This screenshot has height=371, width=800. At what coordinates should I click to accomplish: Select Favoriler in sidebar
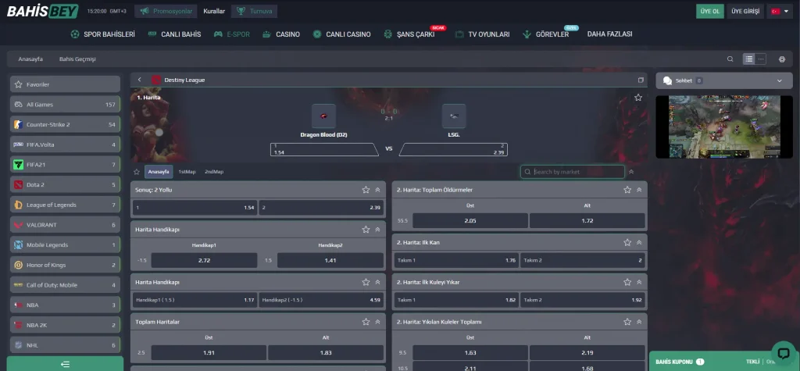[x=66, y=84]
